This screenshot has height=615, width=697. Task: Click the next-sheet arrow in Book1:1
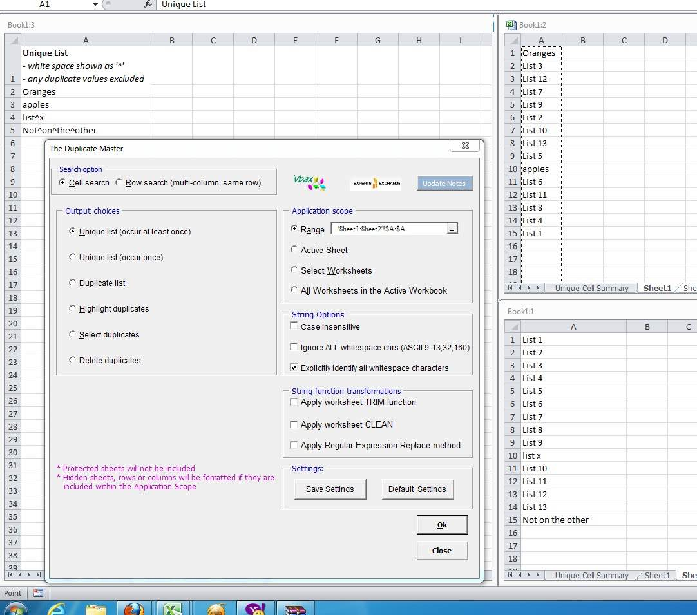(x=530, y=575)
